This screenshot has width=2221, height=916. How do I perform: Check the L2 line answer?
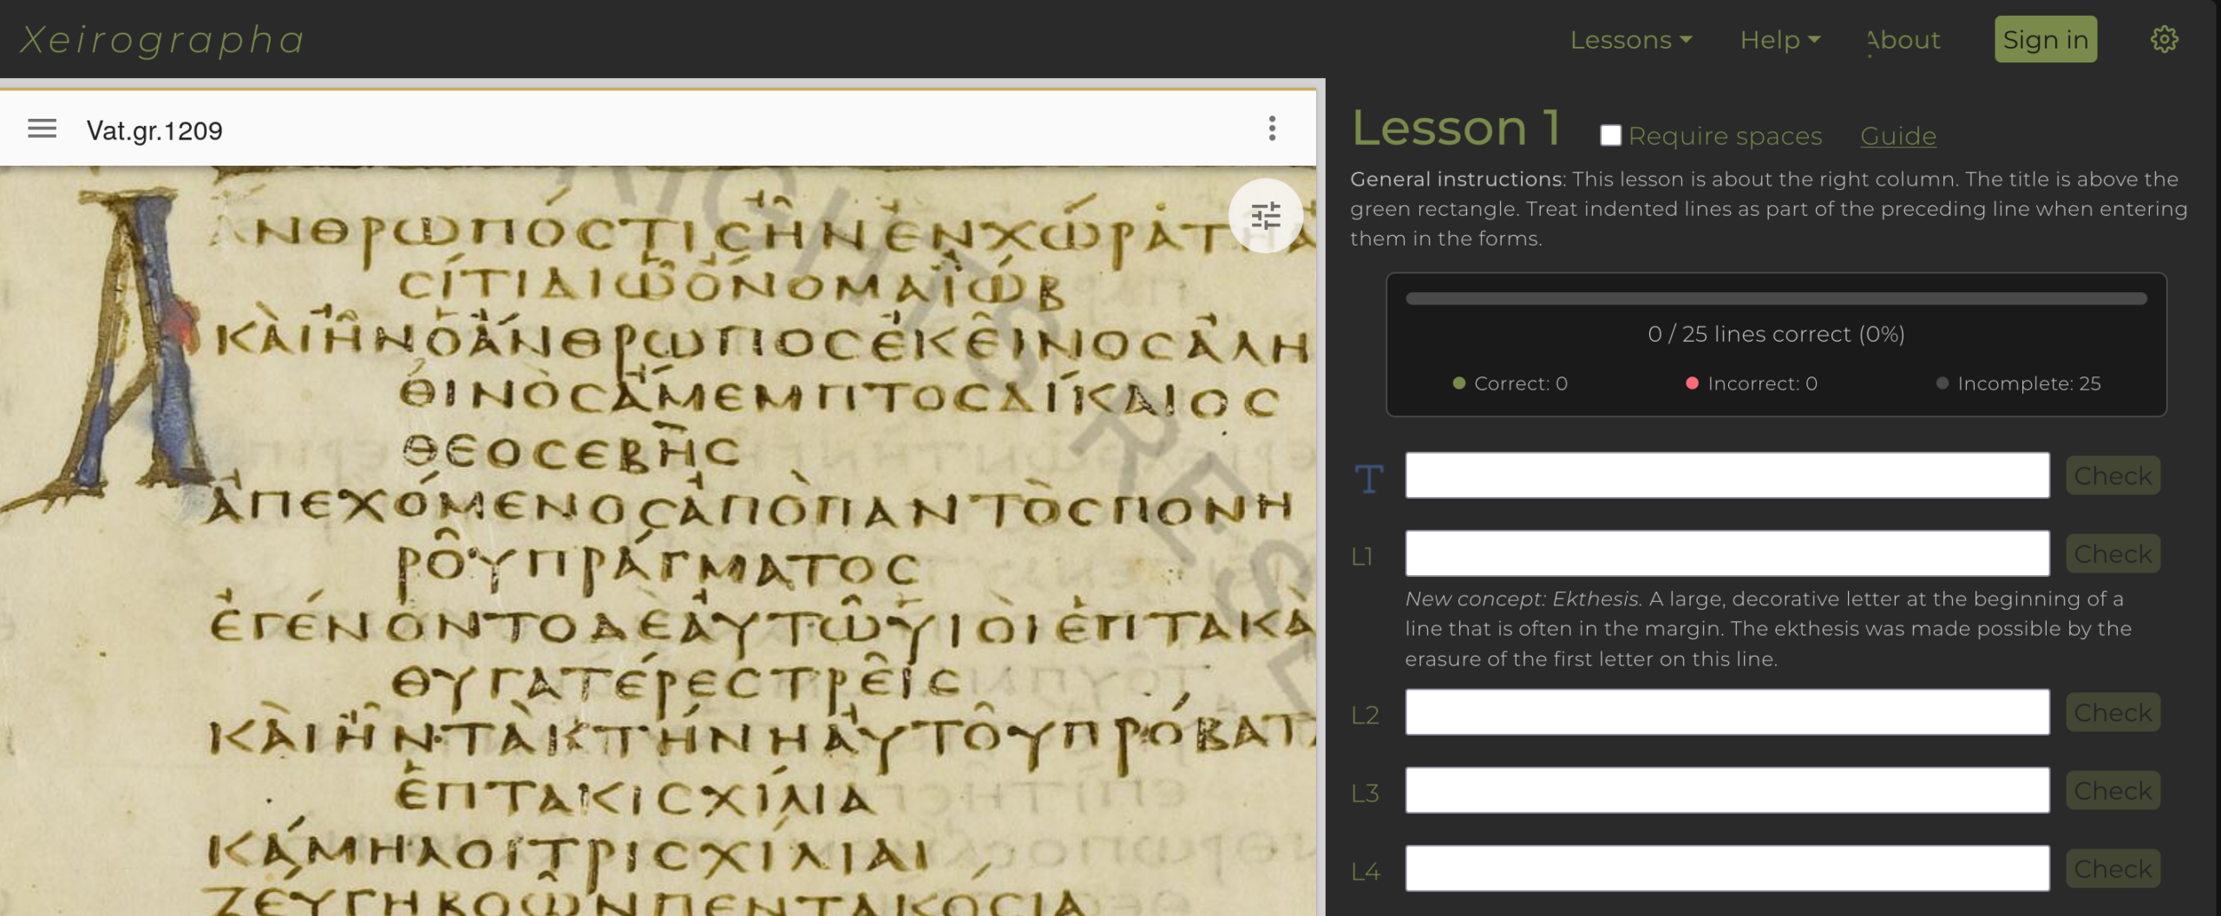pyautogui.click(x=2113, y=712)
